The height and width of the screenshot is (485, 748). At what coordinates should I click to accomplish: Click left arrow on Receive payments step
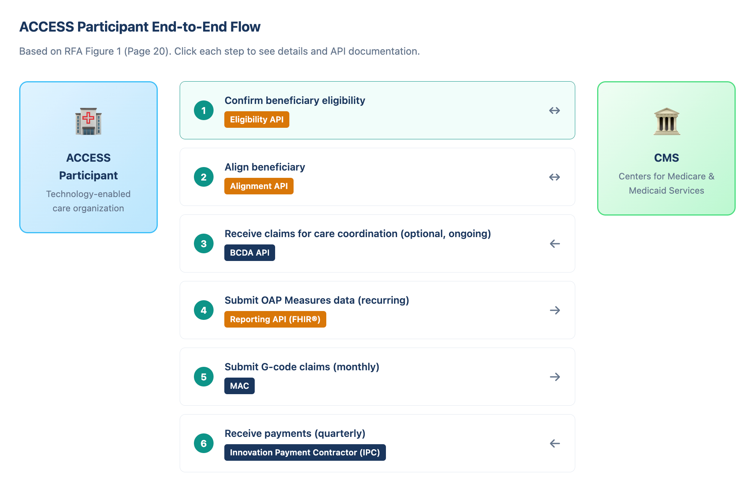coord(554,443)
